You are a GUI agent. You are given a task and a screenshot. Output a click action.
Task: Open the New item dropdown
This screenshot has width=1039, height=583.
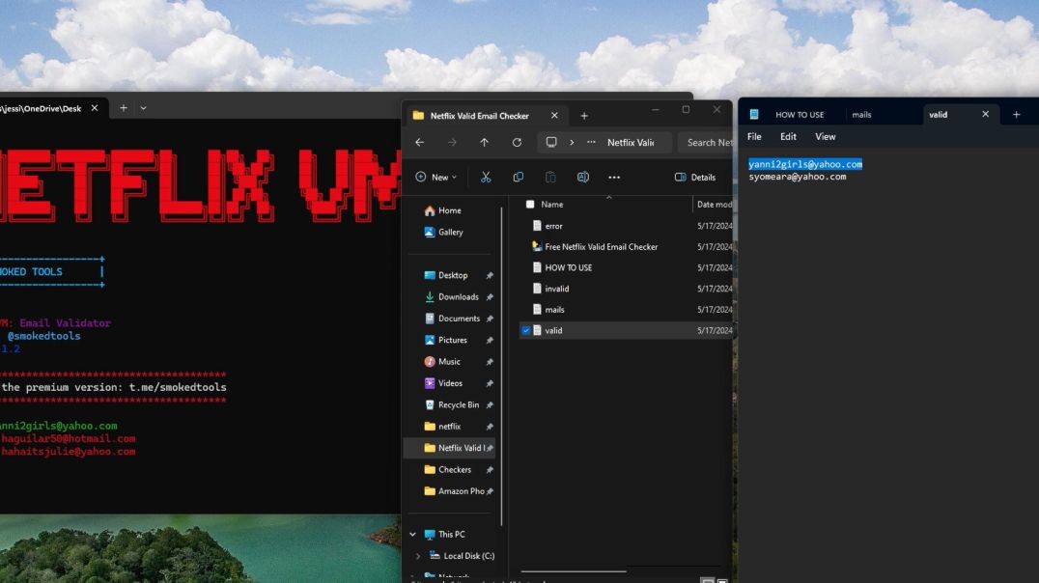click(x=436, y=177)
